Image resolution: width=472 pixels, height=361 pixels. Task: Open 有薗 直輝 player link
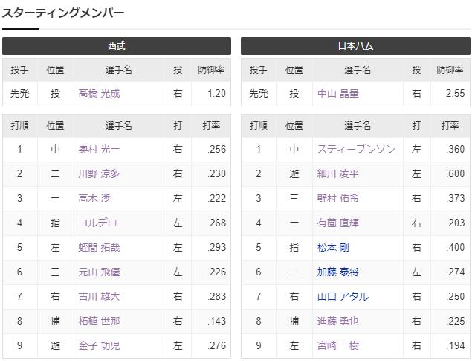[337, 223]
